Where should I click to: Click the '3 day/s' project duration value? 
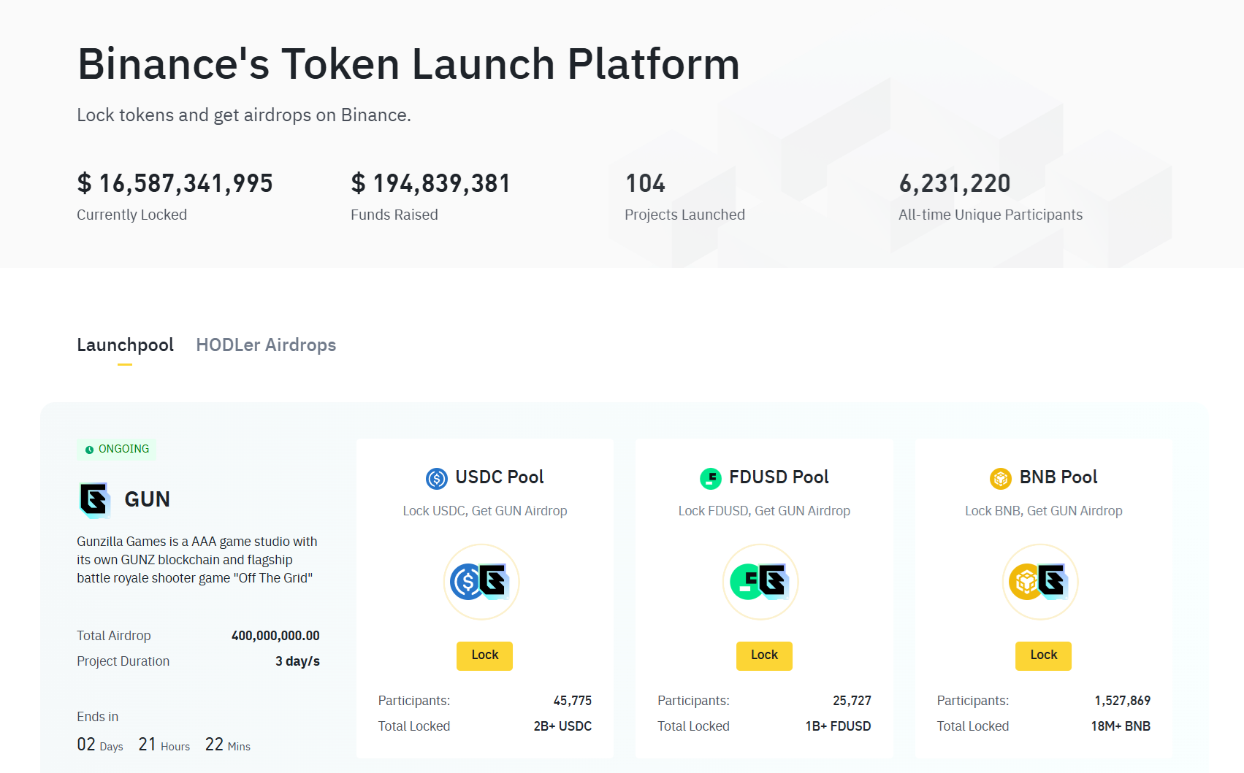[297, 661]
